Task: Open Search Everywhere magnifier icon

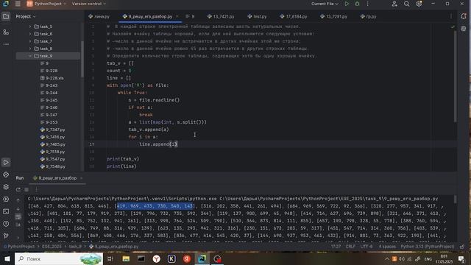Action: [406, 4]
